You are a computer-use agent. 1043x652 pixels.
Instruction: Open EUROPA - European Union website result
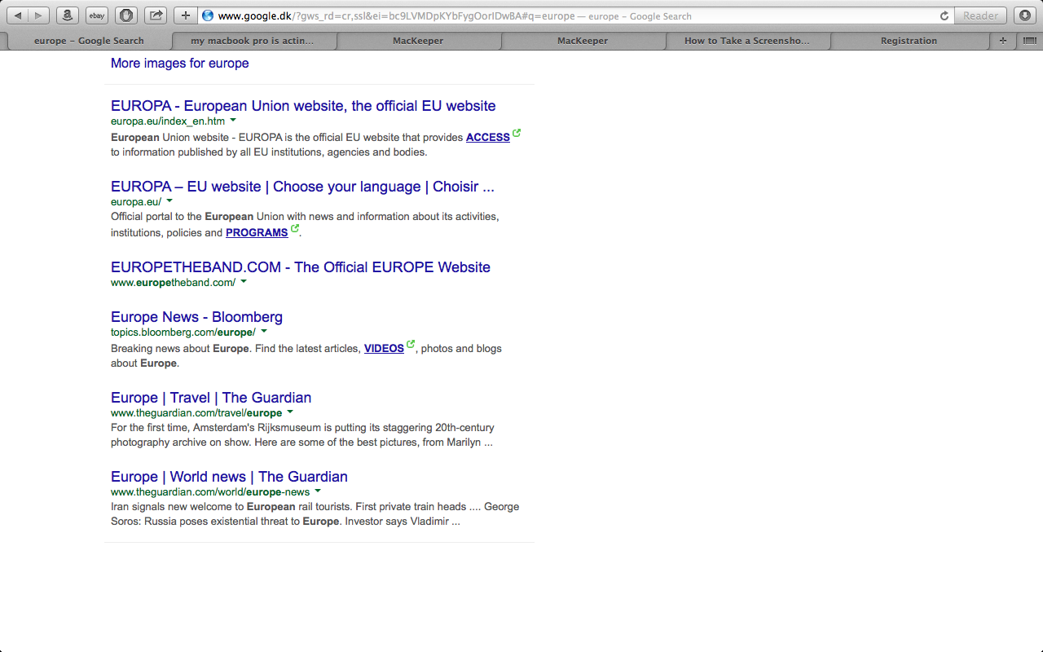pos(303,106)
